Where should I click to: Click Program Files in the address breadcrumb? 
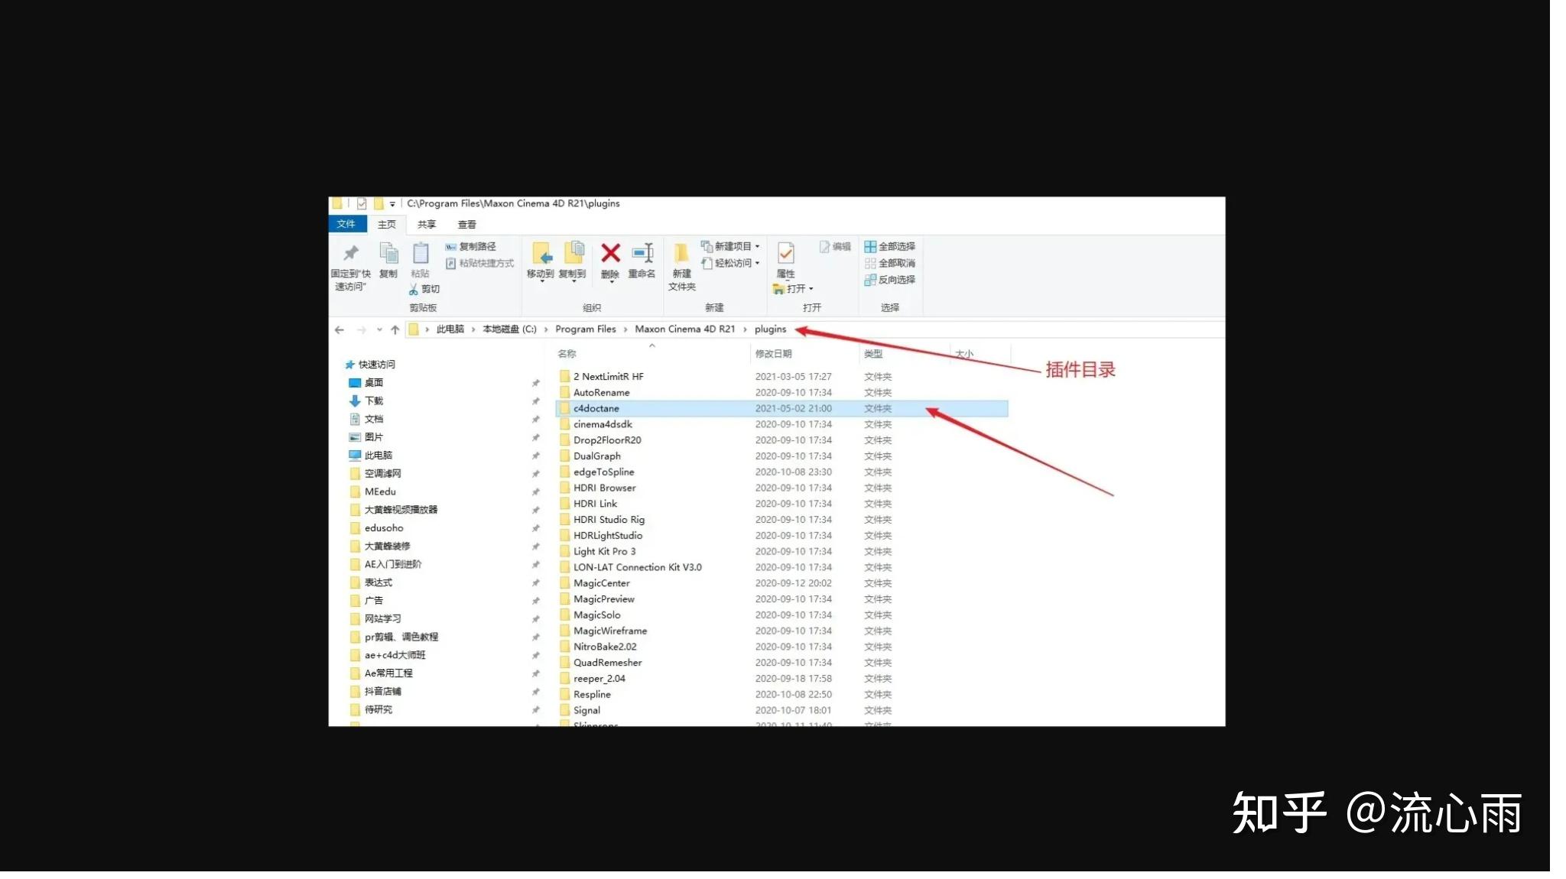585,329
